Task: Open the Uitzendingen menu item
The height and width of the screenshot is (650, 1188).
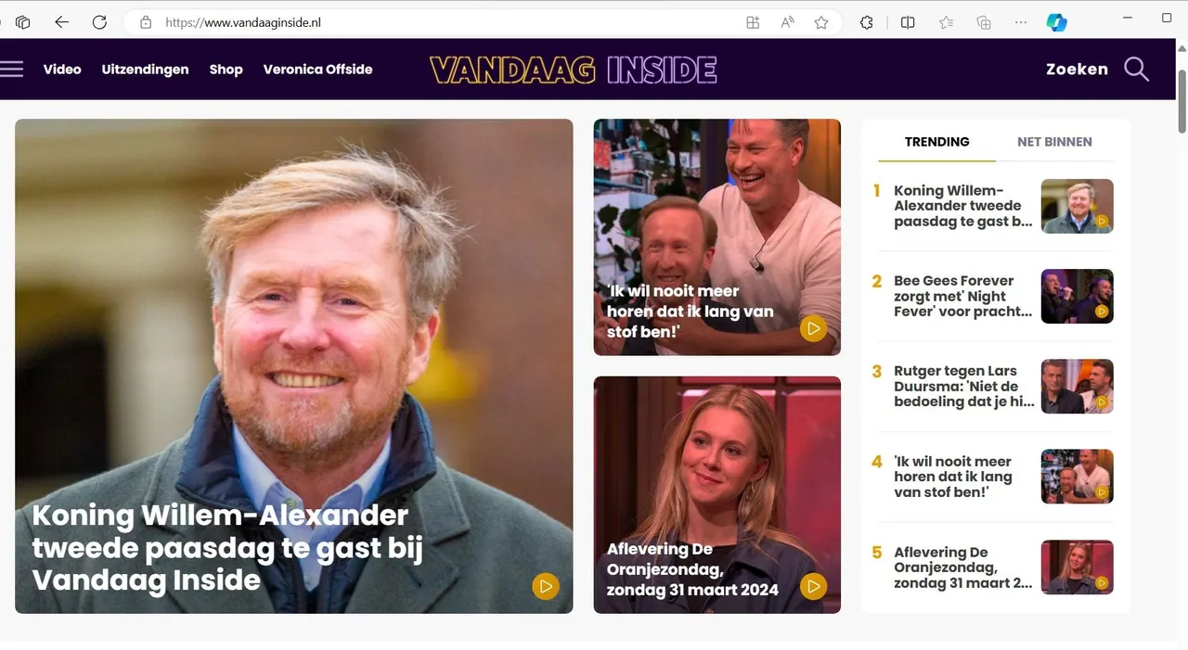Action: pos(145,69)
